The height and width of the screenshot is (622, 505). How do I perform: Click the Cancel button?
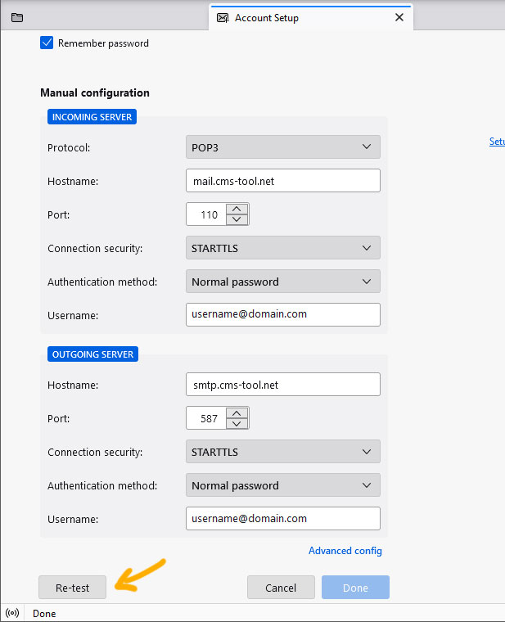(x=281, y=588)
